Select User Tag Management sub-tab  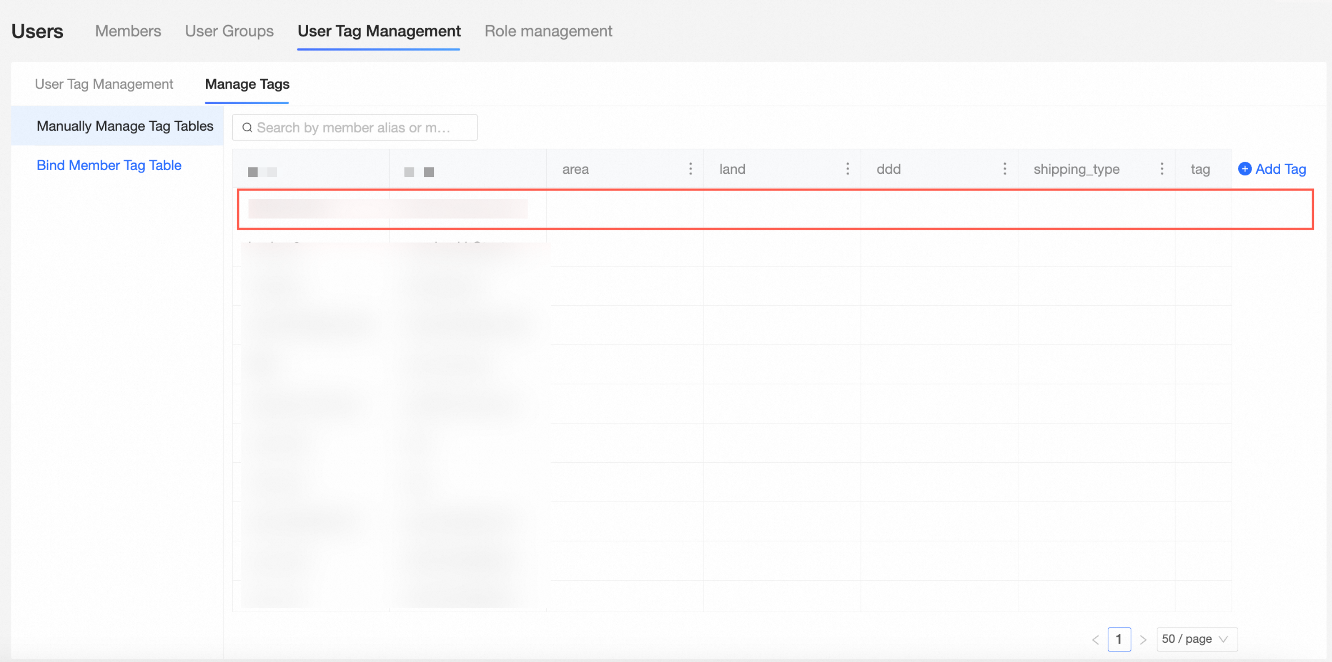click(104, 84)
